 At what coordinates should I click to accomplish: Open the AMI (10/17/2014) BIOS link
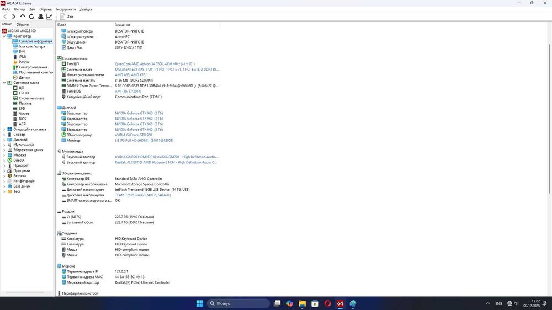[x=128, y=91]
